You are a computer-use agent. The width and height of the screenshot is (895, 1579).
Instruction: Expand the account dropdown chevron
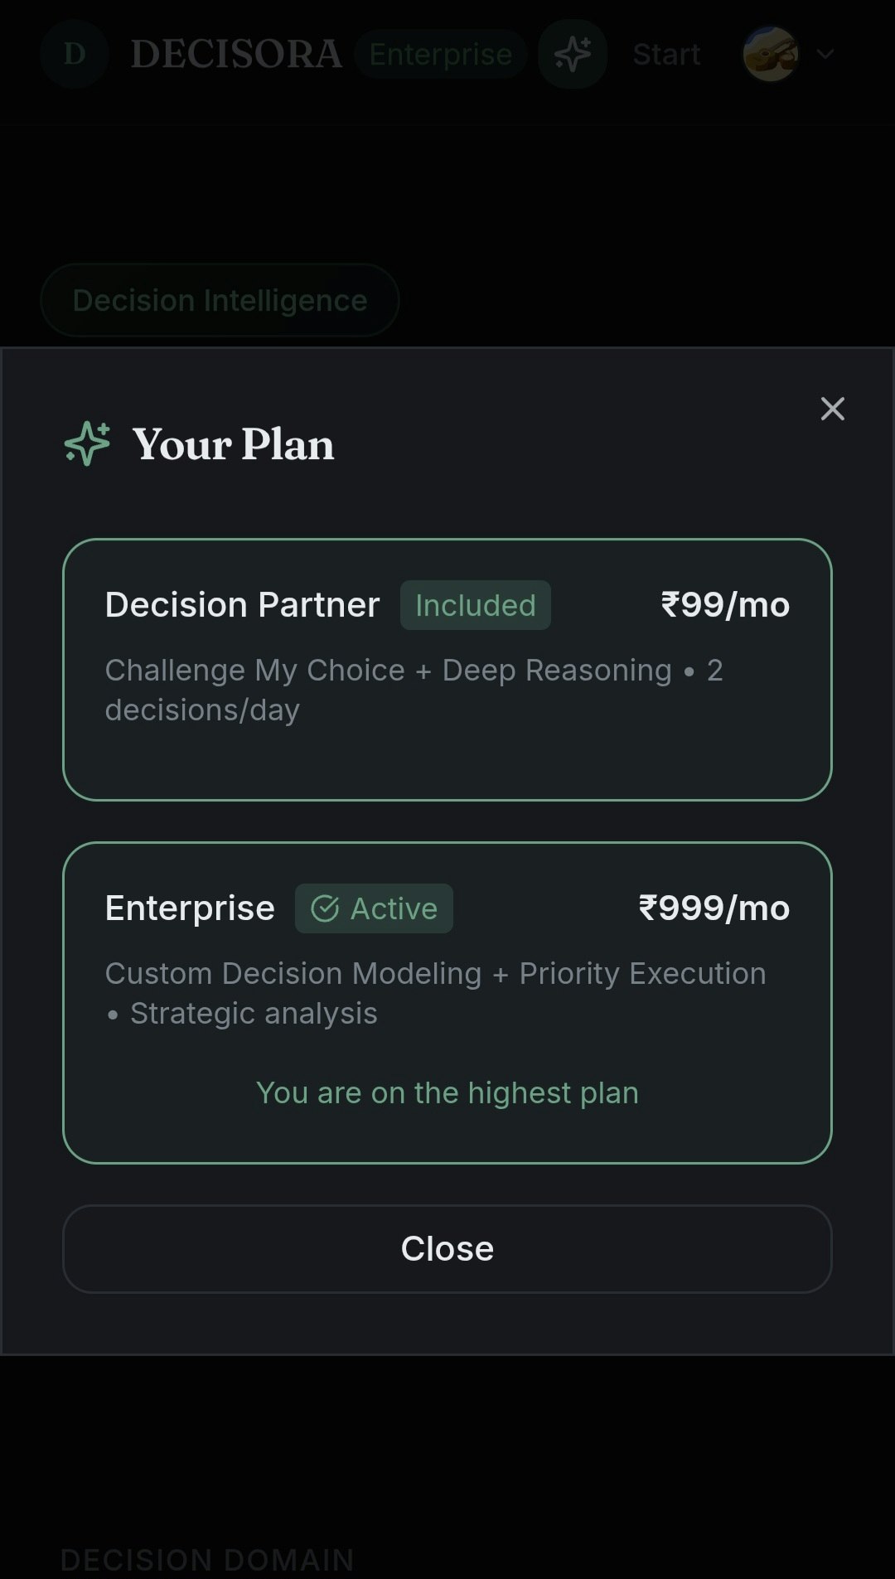pos(825,54)
